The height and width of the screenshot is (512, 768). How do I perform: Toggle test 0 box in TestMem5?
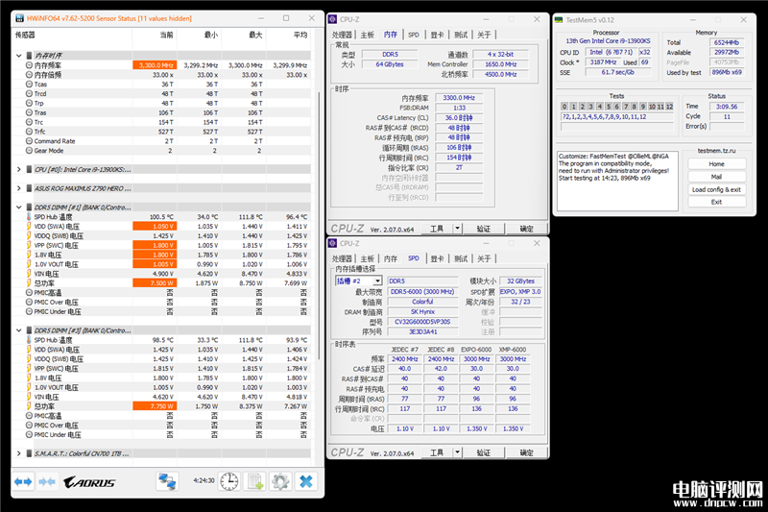[563, 106]
